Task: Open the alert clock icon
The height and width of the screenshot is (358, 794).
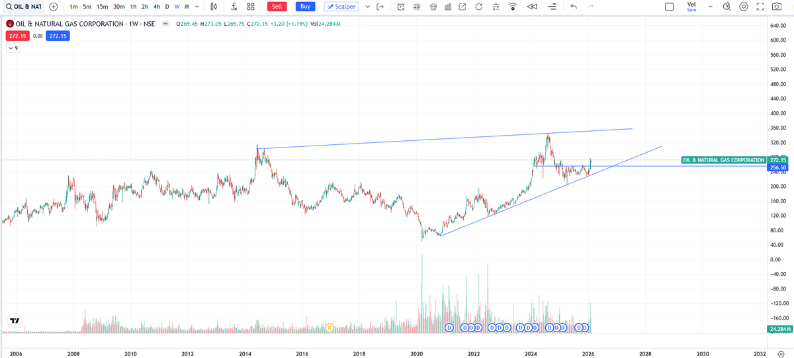Action: click(401, 7)
